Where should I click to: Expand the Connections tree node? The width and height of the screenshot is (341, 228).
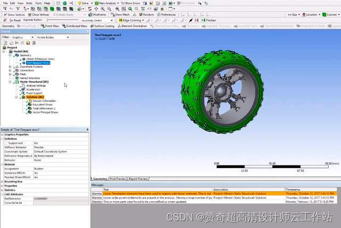(10, 70)
